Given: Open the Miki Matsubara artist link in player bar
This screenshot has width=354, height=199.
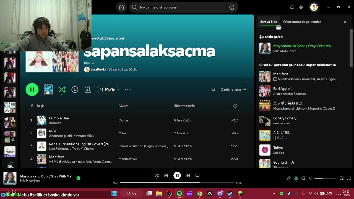Looking at the screenshot, I should 30,181.
